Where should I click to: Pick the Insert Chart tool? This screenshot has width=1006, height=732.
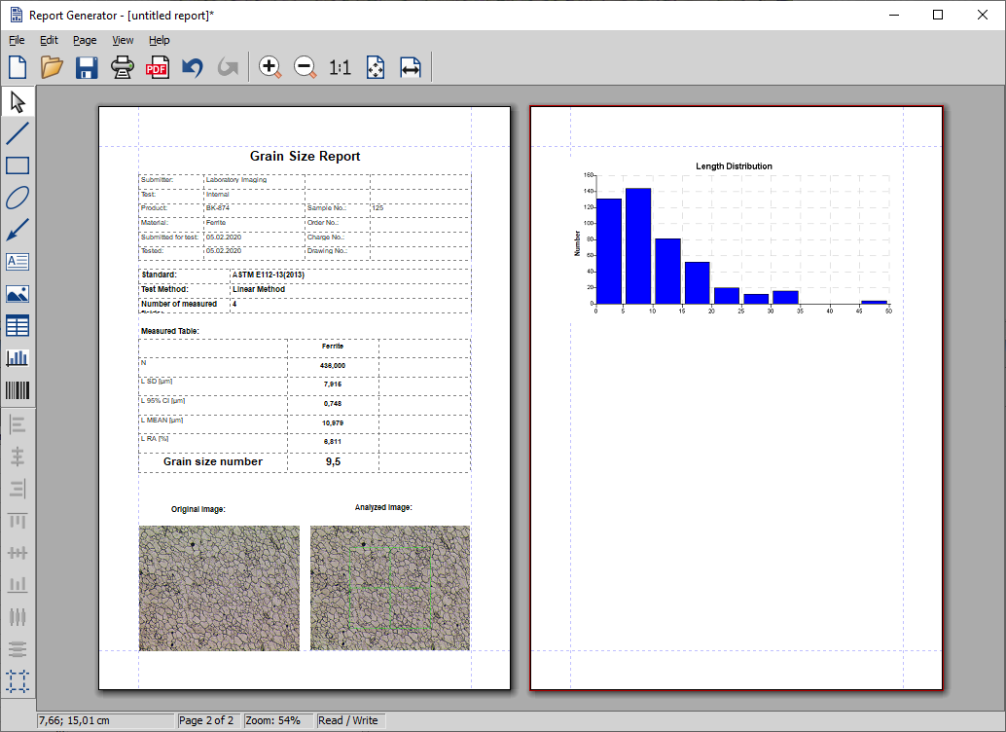(x=18, y=358)
